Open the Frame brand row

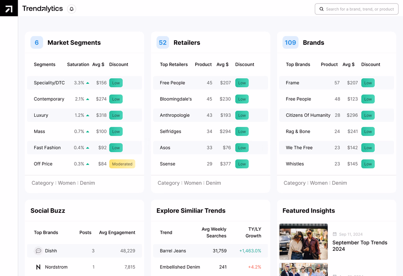336,83
